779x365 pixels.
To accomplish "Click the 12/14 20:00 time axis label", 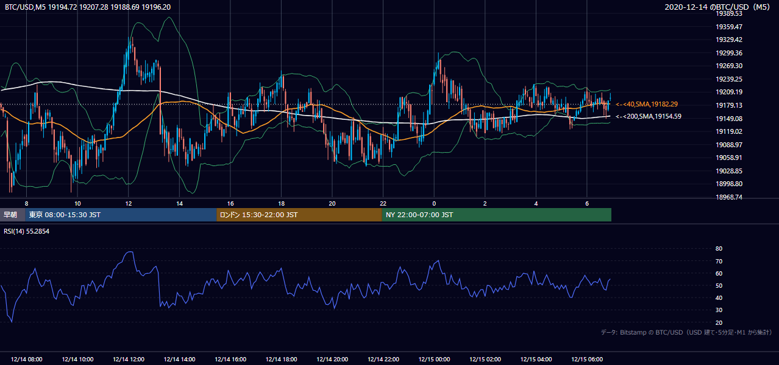I will click(332, 360).
